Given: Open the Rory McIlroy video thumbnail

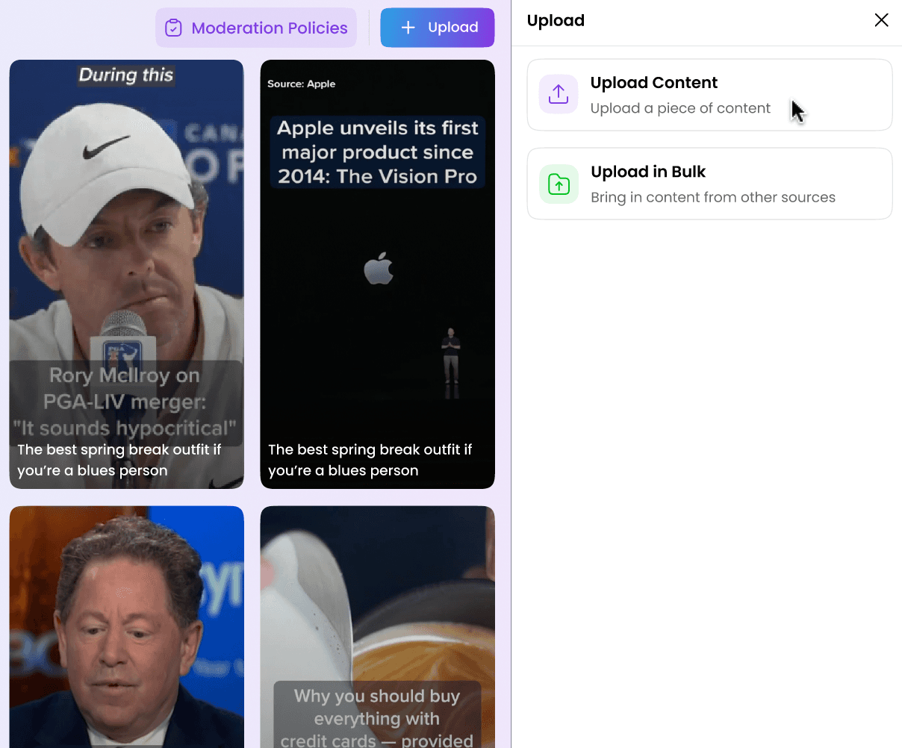Looking at the screenshot, I should click(x=127, y=274).
